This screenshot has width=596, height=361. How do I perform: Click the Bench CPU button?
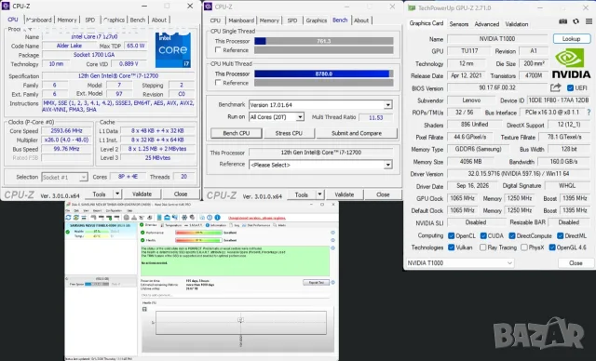(236, 133)
